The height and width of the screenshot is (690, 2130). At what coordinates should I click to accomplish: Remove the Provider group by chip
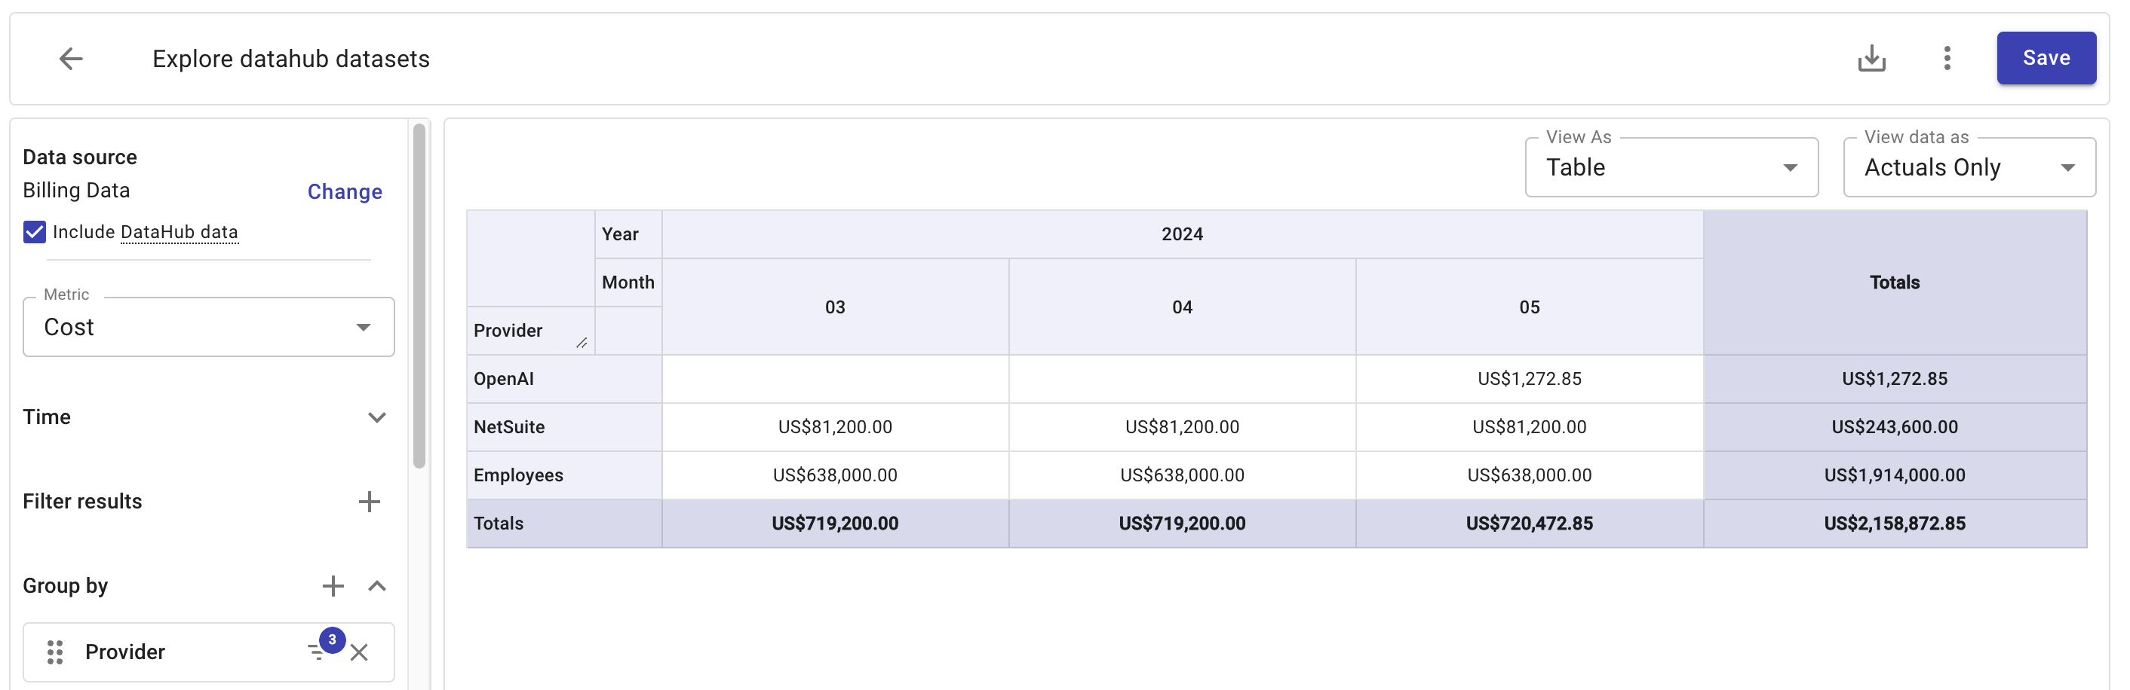pos(359,652)
